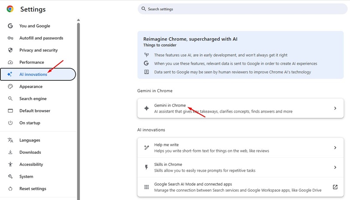This screenshot has height=200, width=350.
Task: Go to Reset settings
Action: point(38,189)
